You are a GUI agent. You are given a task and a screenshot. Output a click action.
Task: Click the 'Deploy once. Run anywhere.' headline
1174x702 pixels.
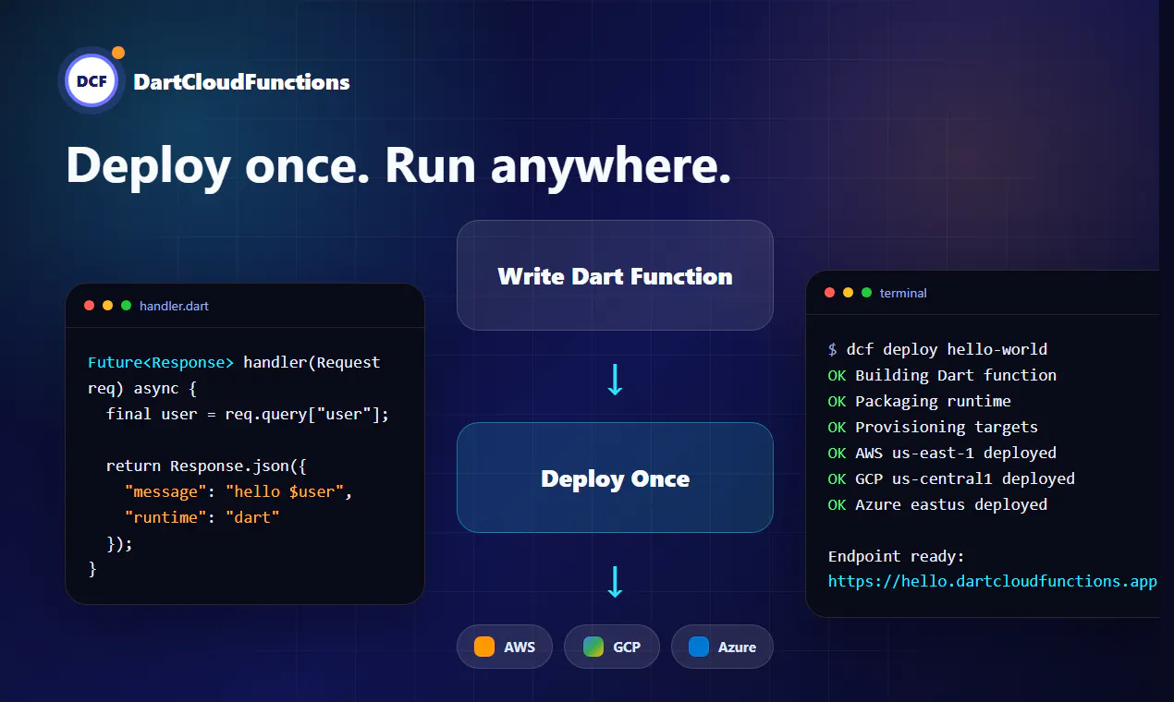tap(398, 166)
